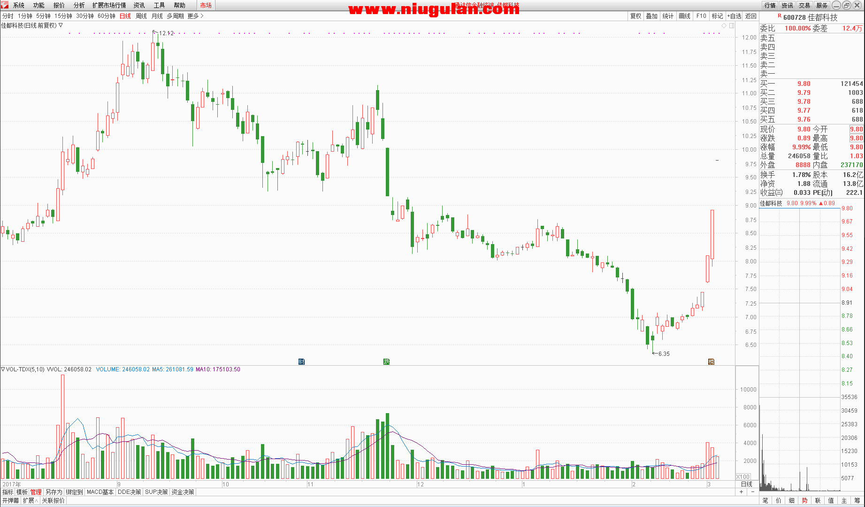Click 另存为 save-as button
This screenshot has height=507, width=865.
coord(54,492)
